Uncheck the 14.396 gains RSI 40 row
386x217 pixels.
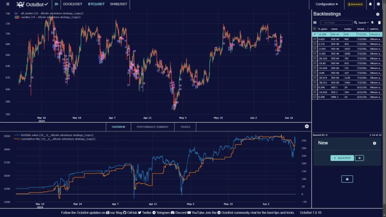315,34
